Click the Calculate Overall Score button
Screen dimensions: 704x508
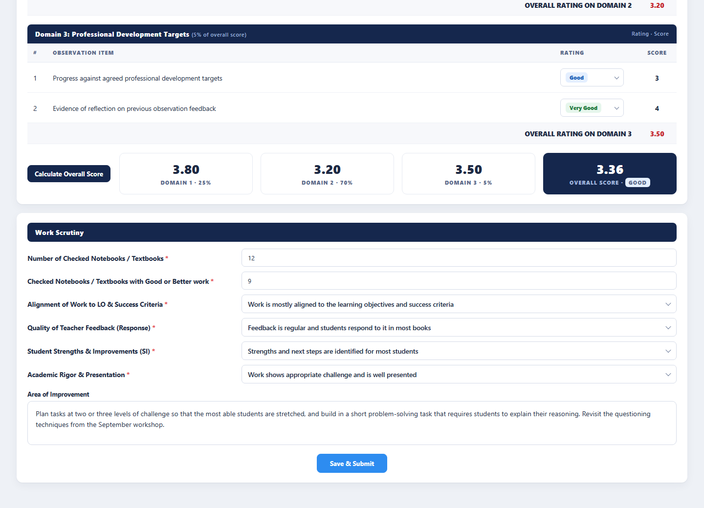point(69,174)
